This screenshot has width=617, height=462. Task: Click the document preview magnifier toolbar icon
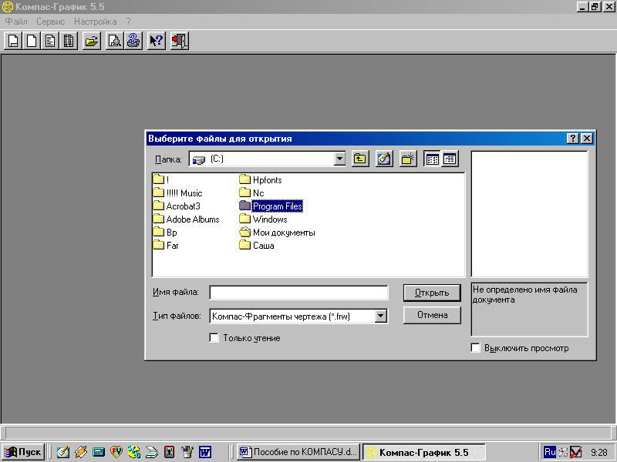[x=114, y=41]
